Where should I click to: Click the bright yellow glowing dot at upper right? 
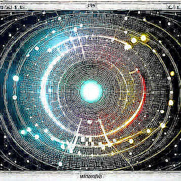143,38
